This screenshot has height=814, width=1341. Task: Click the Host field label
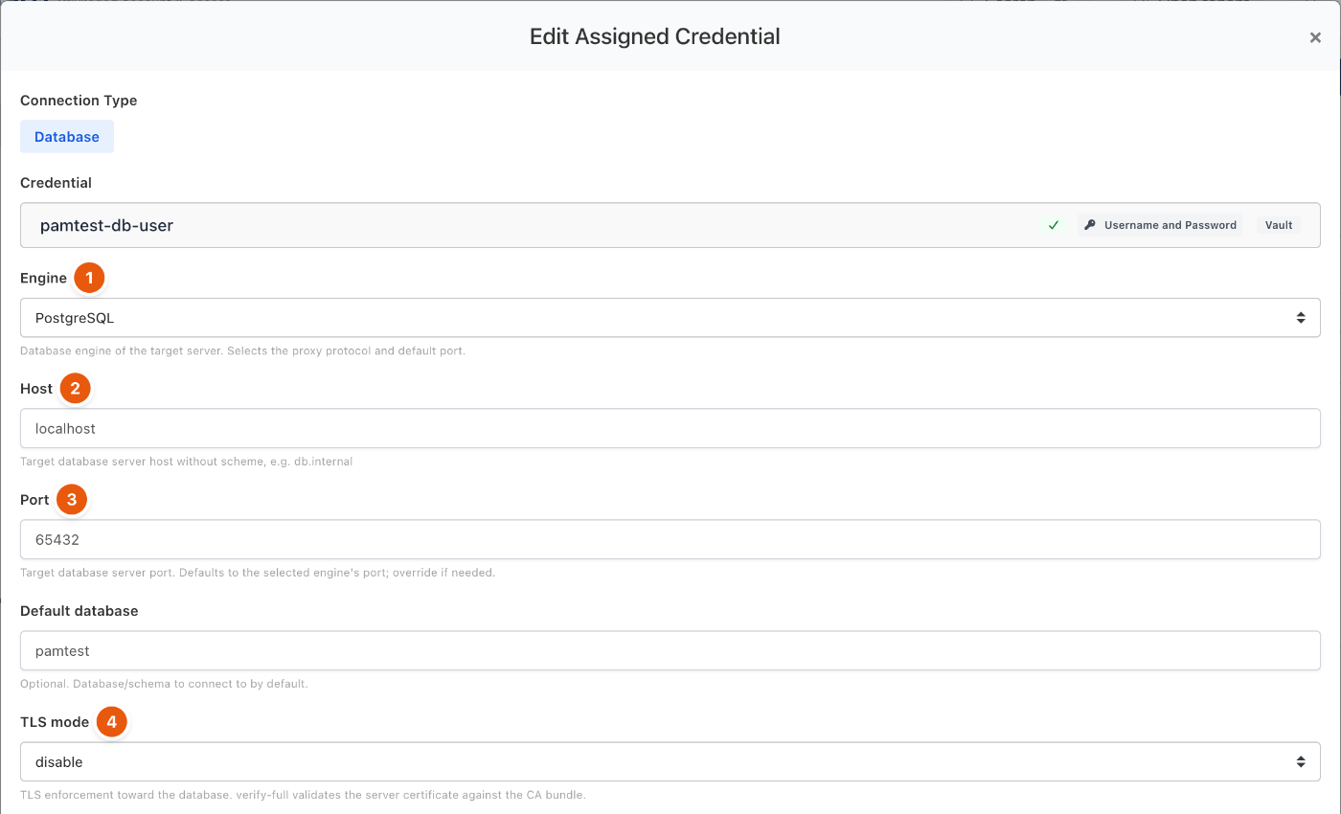(x=36, y=389)
